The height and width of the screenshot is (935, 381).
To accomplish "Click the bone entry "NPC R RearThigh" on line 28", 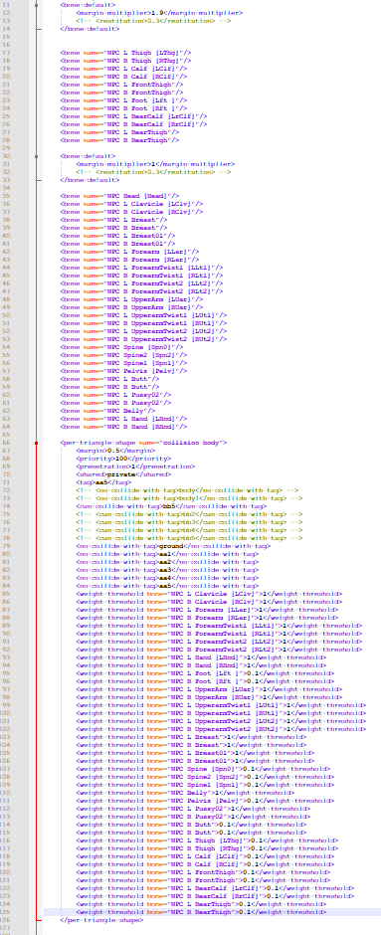I will click(x=119, y=140).
